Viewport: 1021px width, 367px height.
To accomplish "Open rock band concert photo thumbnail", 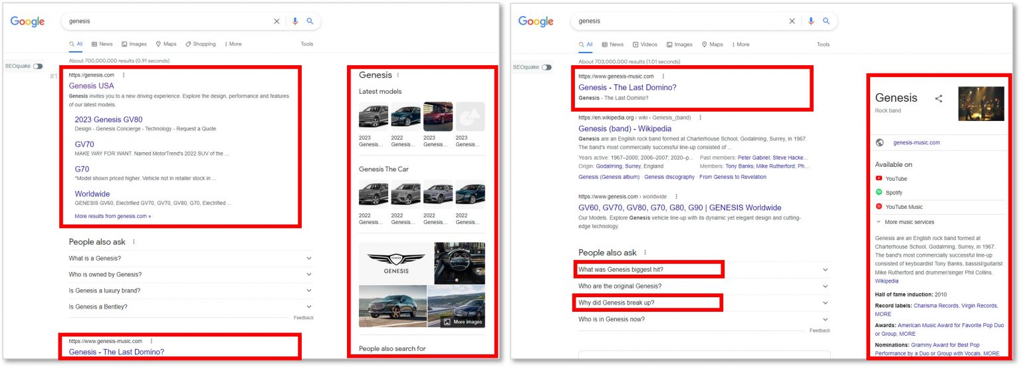I will [981, 104].
